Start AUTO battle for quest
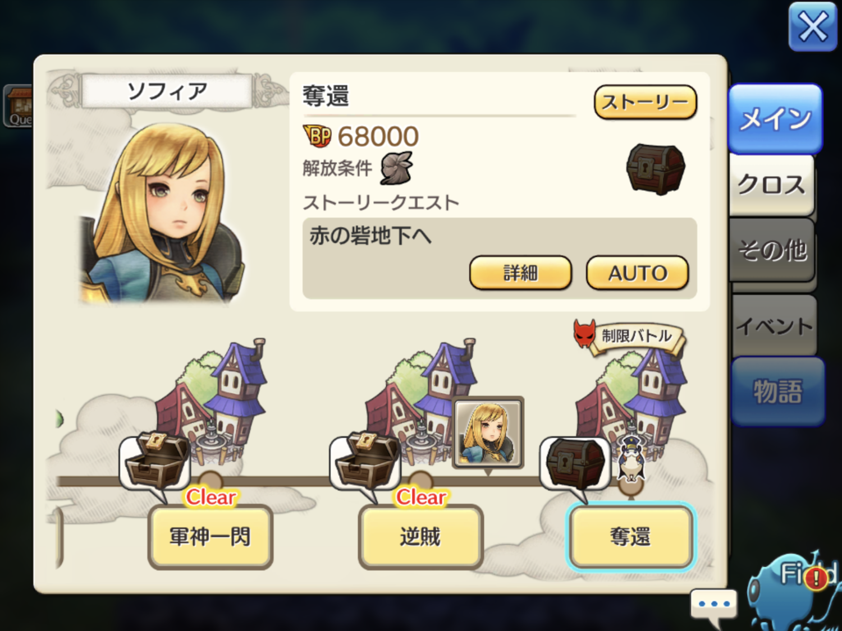The image size is (842, 631). 637,273
